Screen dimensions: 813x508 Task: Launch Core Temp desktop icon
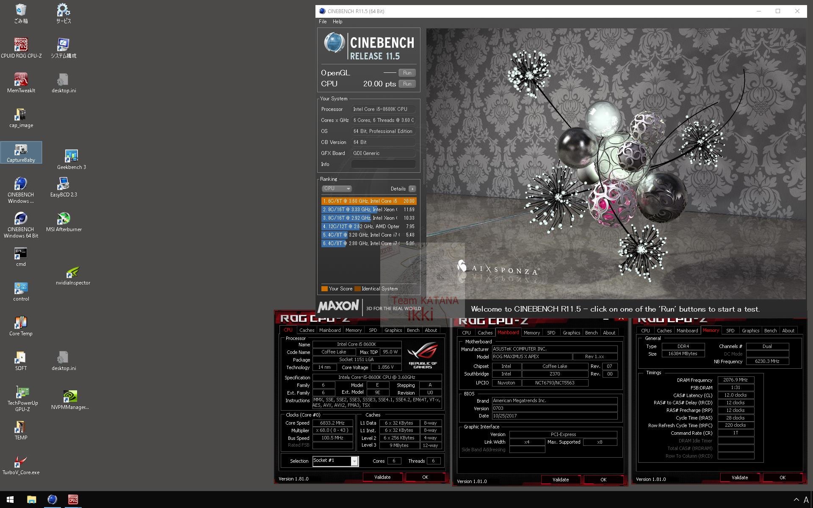click(x=21, y=326)
